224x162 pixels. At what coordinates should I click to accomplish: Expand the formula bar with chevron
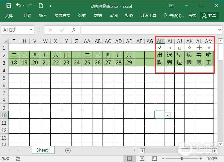219,30
